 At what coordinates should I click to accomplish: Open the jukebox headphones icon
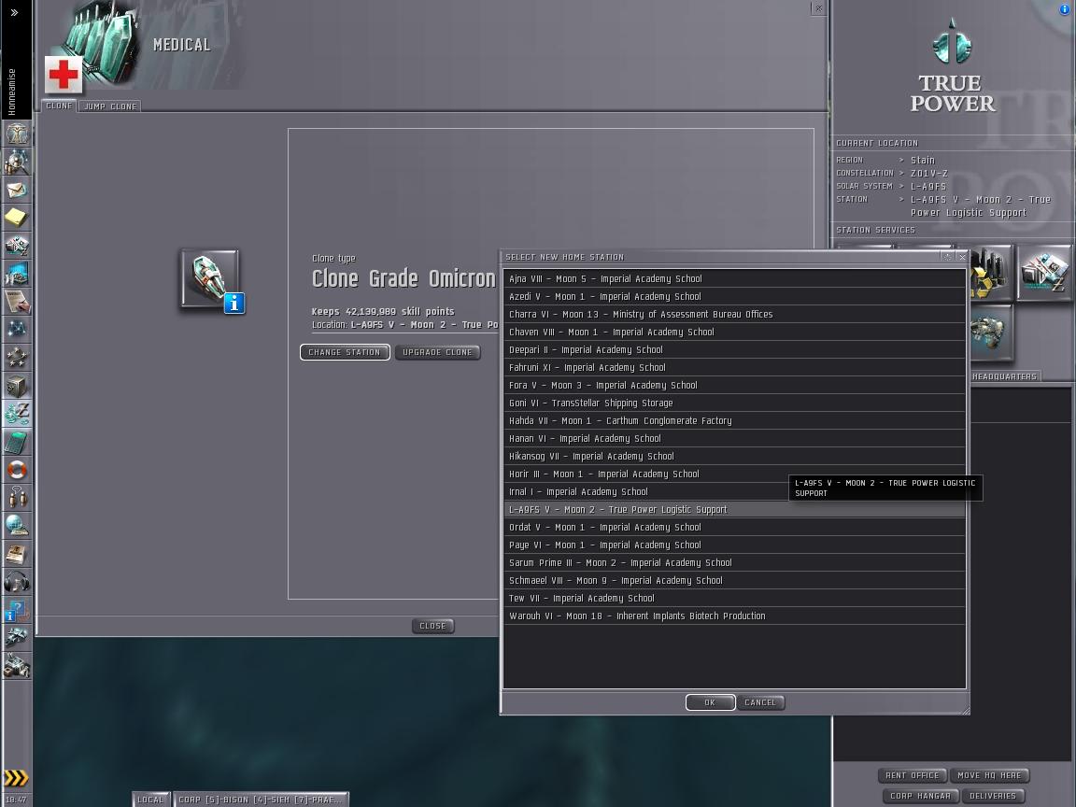[x=17, y=582]
